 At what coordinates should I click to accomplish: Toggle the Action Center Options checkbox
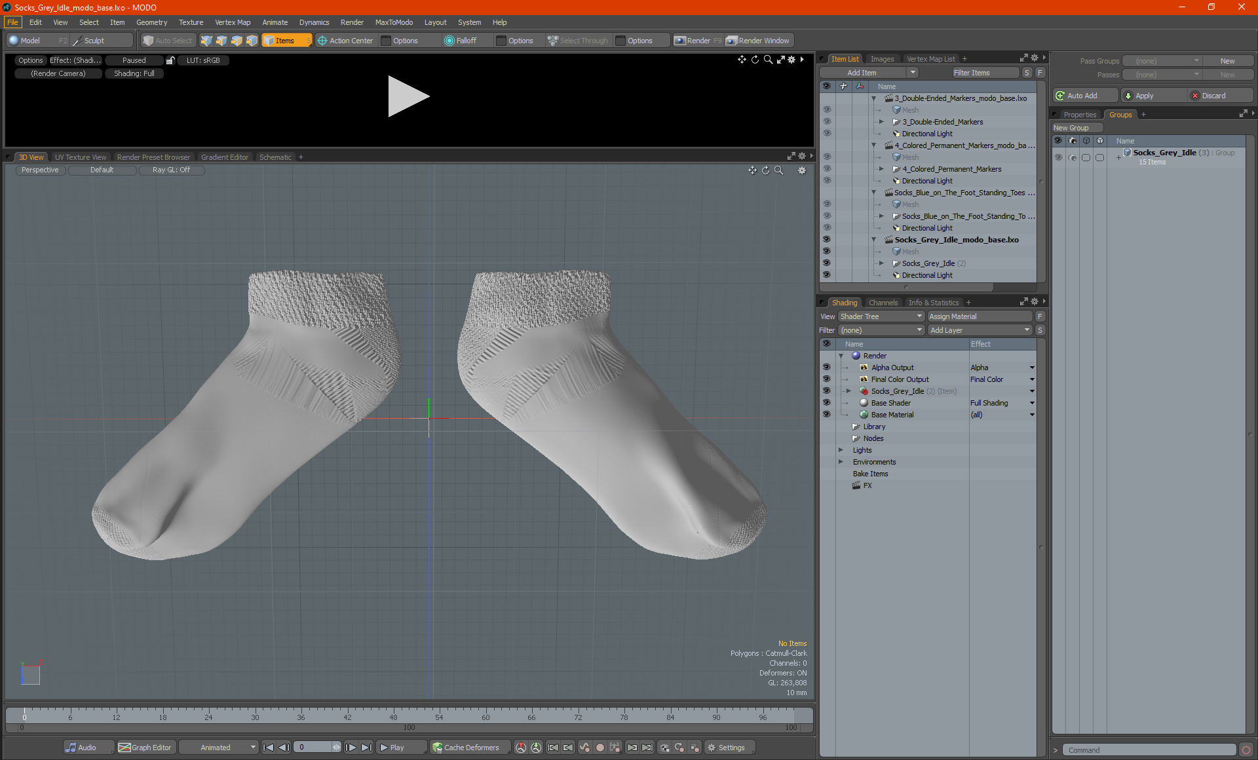point(386,41)
